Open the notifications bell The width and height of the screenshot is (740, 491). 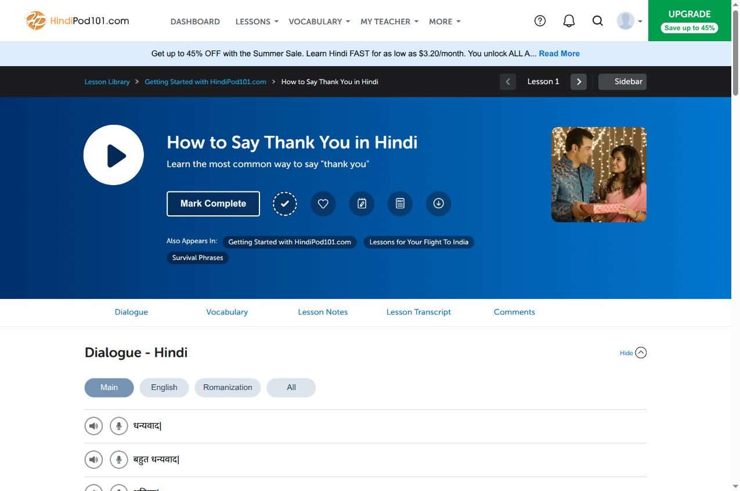[x=569, y=21]
